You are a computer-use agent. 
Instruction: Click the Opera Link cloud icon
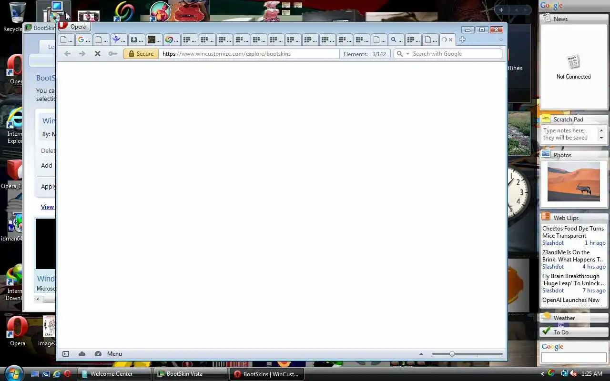[x=82, y=354]
